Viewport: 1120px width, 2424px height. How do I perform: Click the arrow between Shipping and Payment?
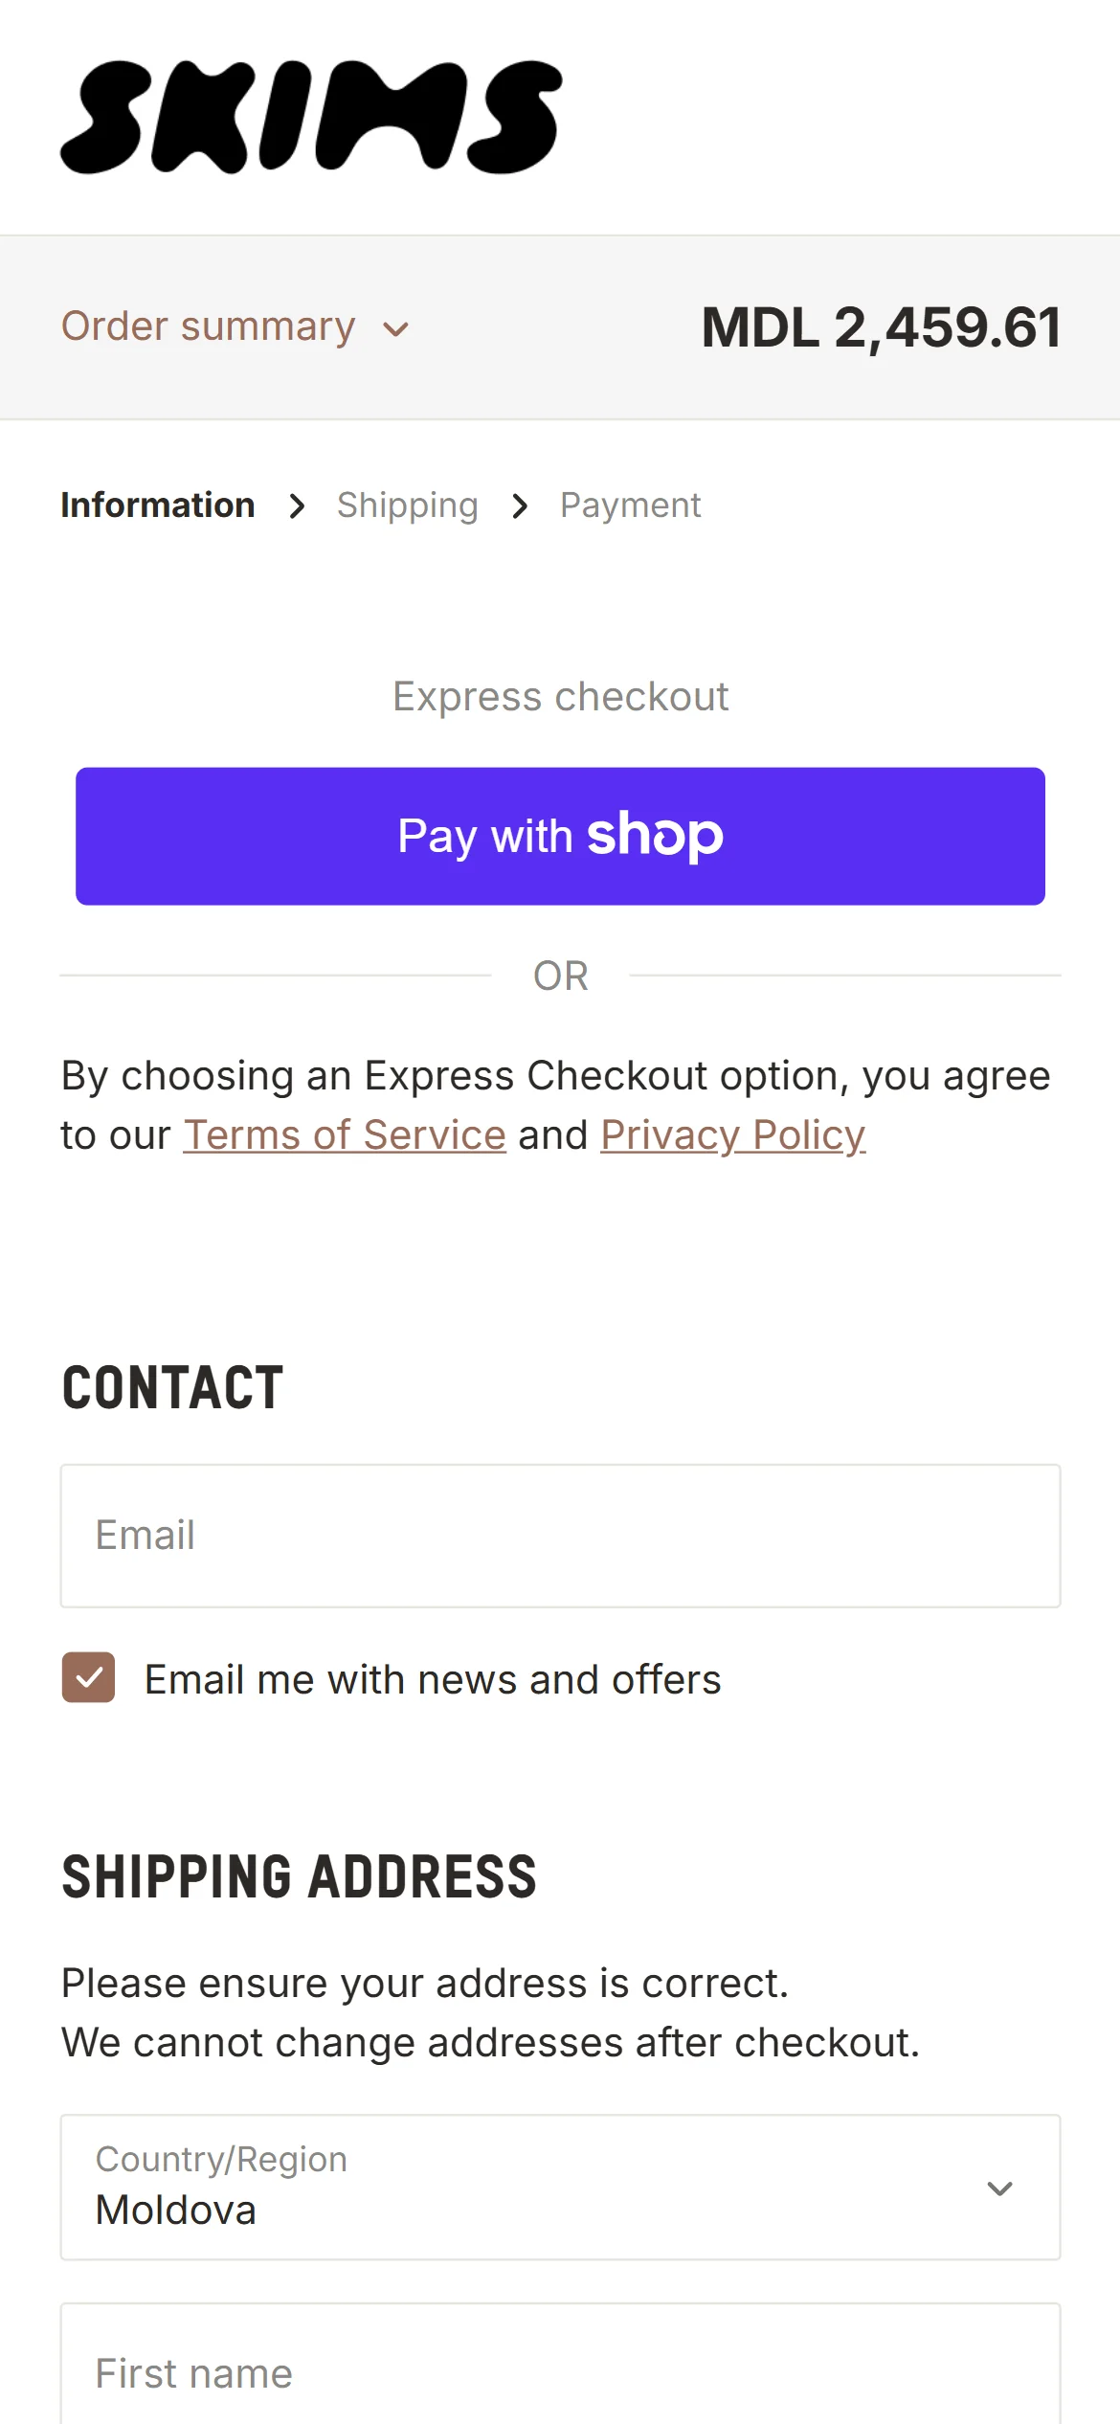[x=520, y=506]
